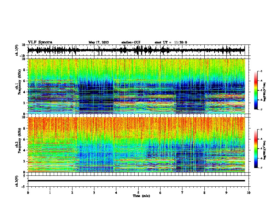Viewport: 280px width, 216px height.
Task: Click the "8" kHz tick on ch.1 spectrogram axis
Action: 24,70
